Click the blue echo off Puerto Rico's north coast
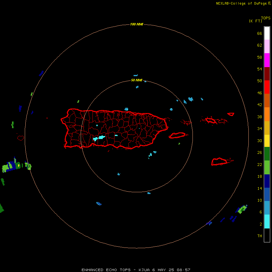 (x=126, y=109)
